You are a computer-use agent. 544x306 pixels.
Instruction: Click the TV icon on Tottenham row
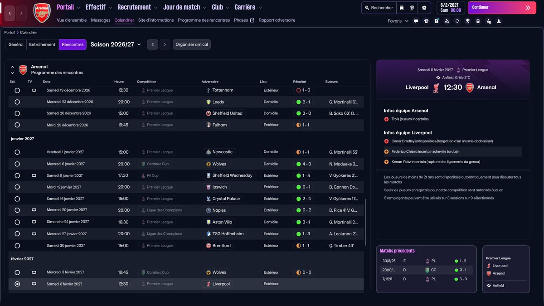(34, 90)
